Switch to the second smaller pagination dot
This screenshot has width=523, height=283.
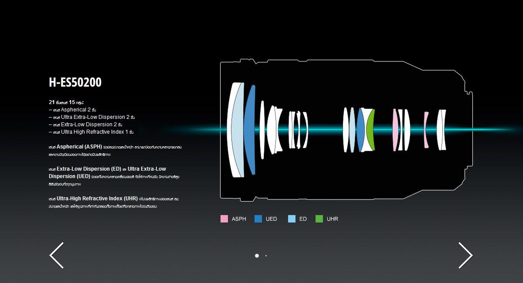pyautogui.click(x=266, y=256)
